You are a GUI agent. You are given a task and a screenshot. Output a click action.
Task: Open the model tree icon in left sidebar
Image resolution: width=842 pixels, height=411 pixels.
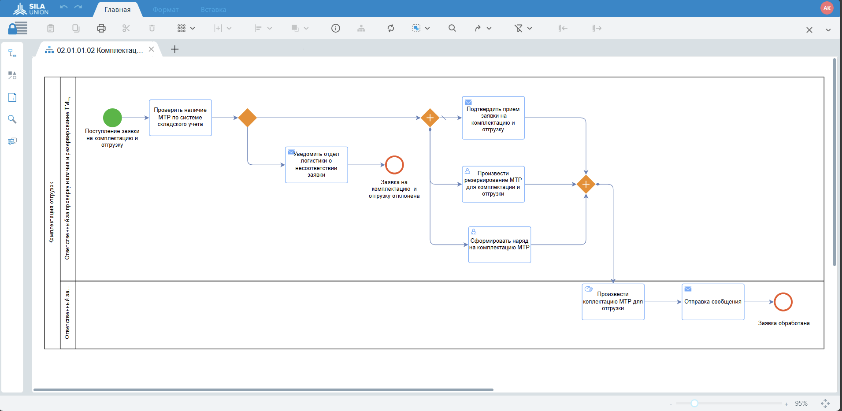12,53
